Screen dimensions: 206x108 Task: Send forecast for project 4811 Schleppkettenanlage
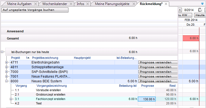[158, 67]
